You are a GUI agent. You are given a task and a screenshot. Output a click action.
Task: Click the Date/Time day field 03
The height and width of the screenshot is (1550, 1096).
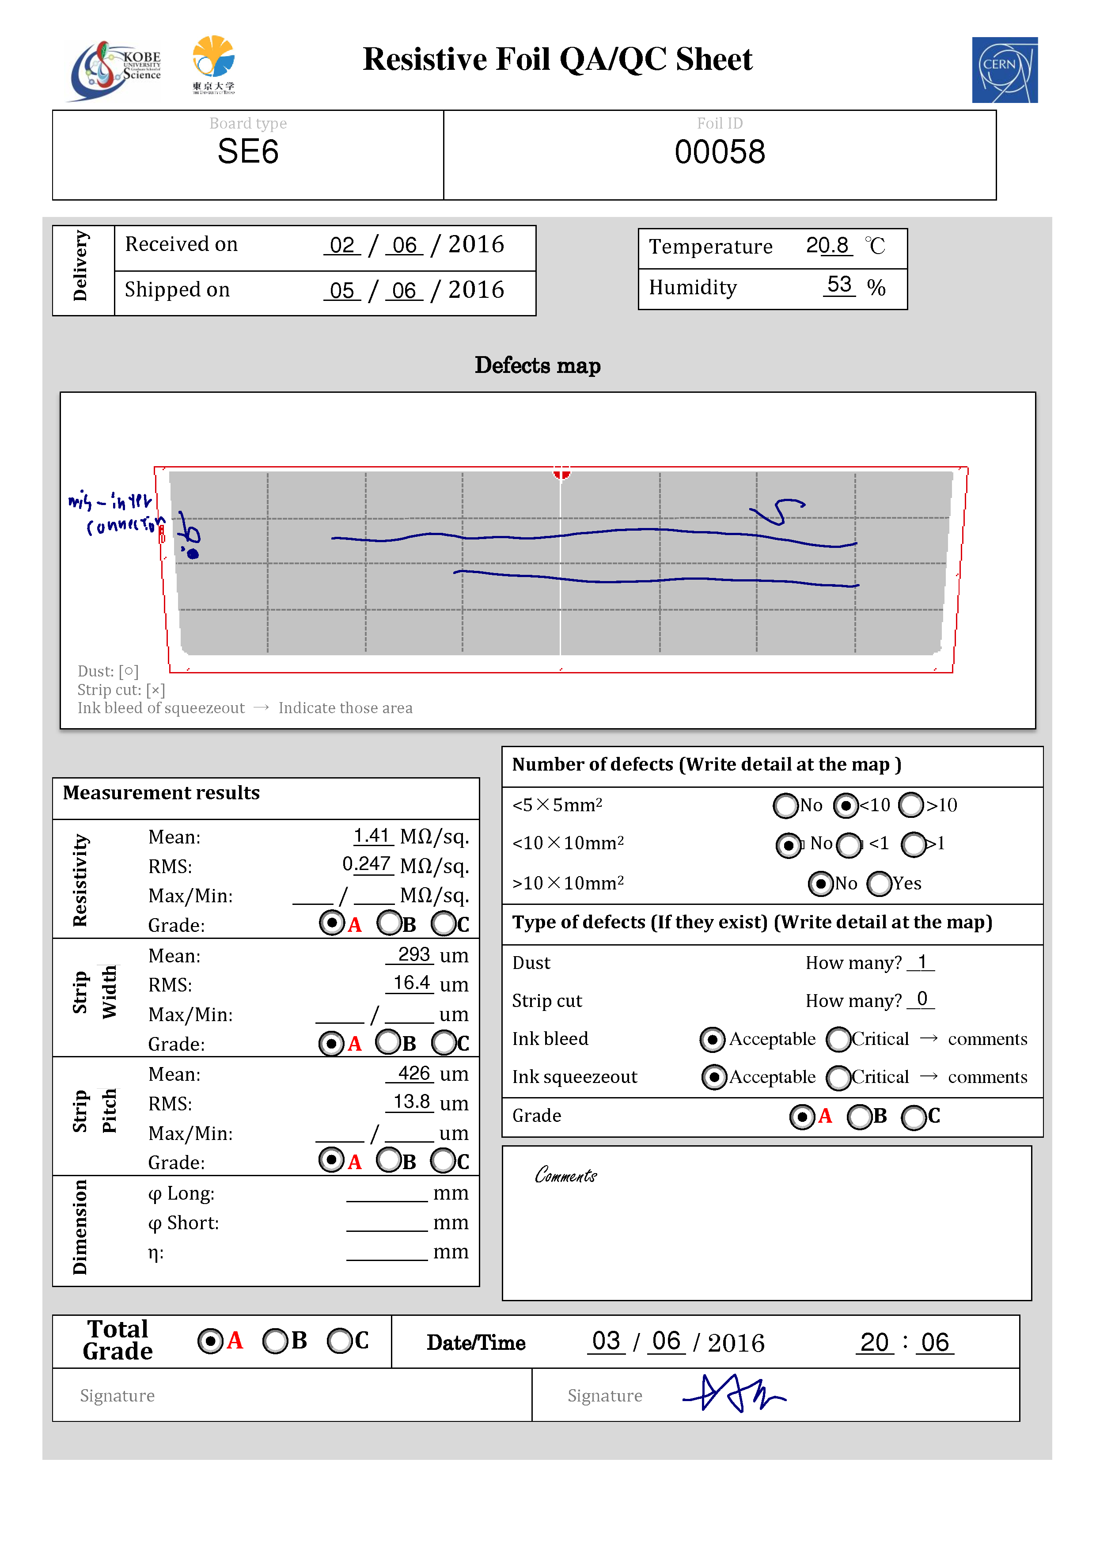606,1341
